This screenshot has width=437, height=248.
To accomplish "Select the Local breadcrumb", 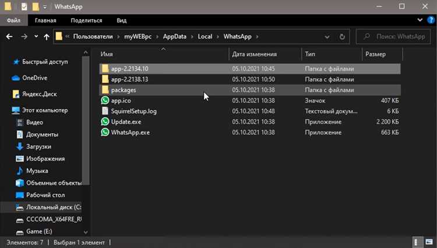I will [x=205, y=37].
